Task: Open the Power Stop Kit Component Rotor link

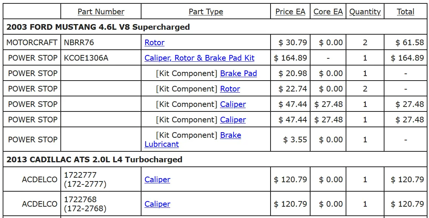Action: (230, 89)
